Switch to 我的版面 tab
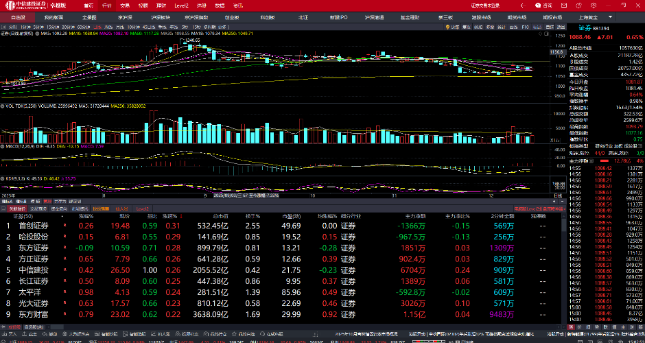The image size is (645, 343). point(54,17)
